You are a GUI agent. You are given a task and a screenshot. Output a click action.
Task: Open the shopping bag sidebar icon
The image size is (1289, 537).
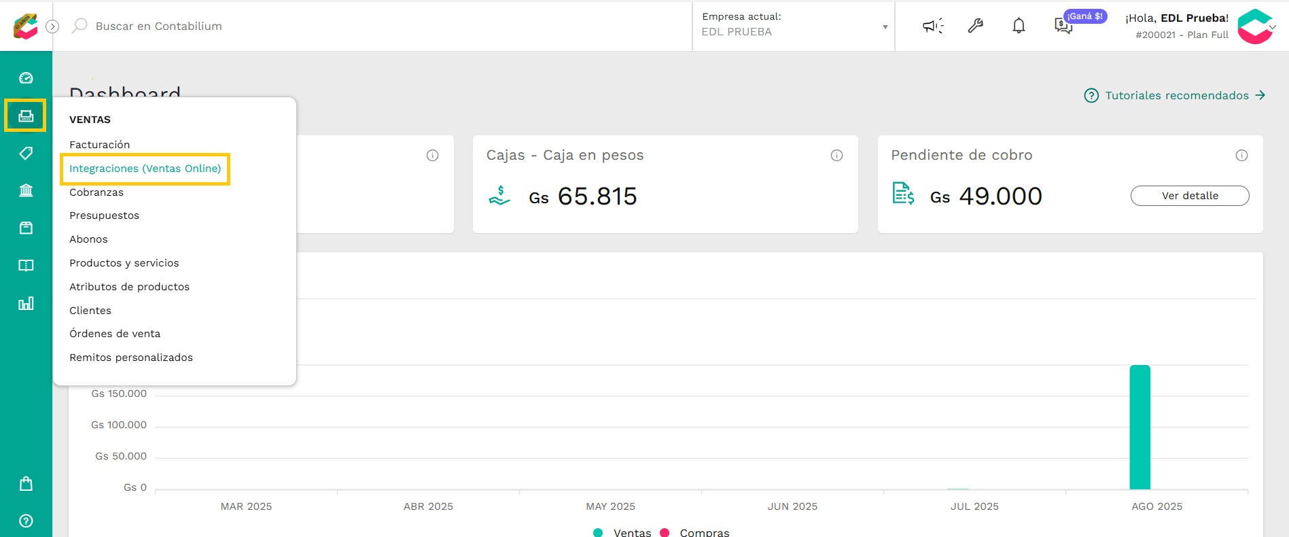(x=26, y=483)
